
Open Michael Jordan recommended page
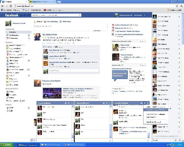pos(126,55)
